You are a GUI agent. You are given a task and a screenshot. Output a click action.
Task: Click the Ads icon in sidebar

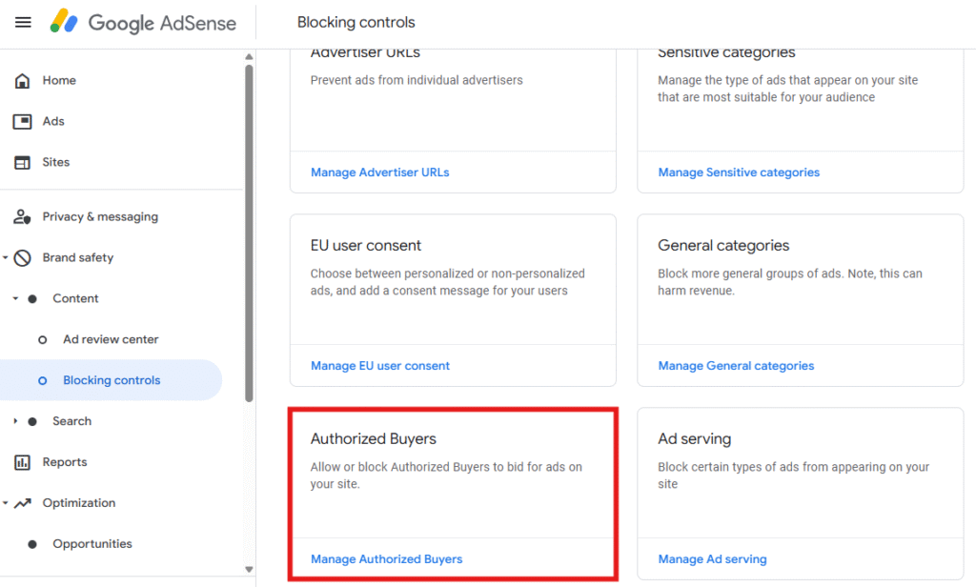pyautogui.click(x=22, y=122)
